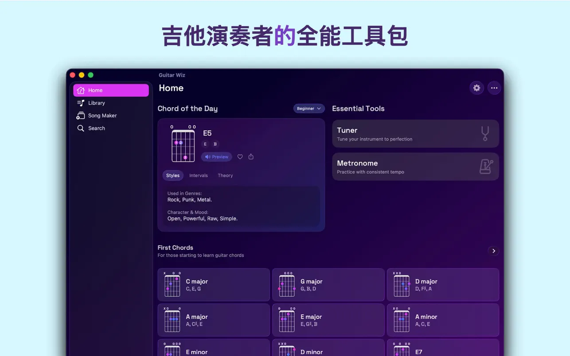Open the Beginner difficulty dropdown
This screenshot has height=356, width=570.
(309, 108)
